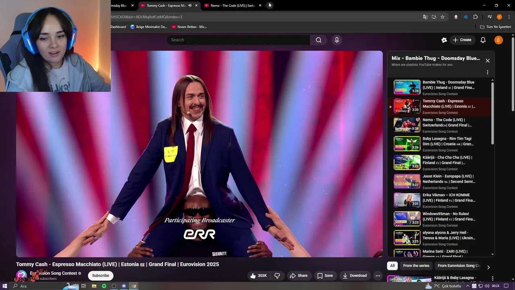
Task: Open the Noam Bettan bookmark
Action: click(x=189, y=27)
